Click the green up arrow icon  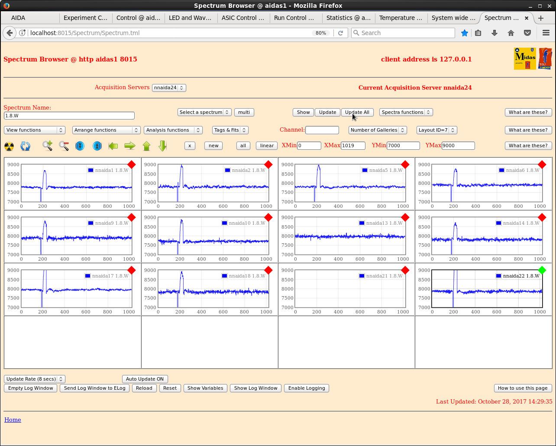click(x=146, y=146)
